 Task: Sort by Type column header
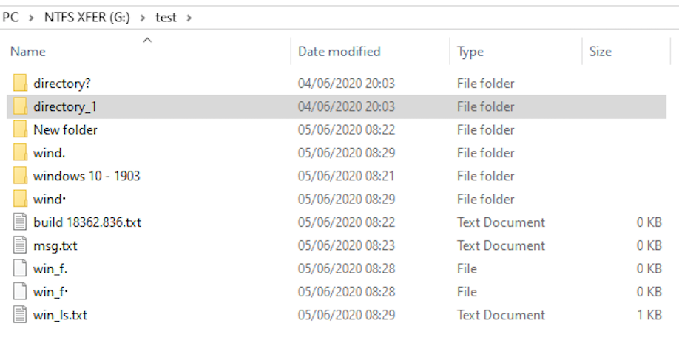(470, 52)
